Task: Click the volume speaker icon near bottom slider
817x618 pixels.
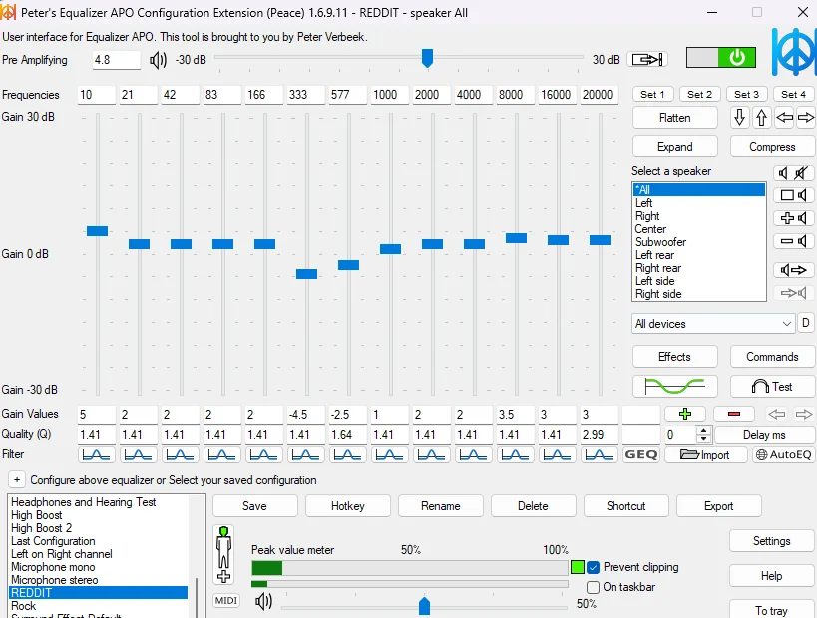Action: 263,602
